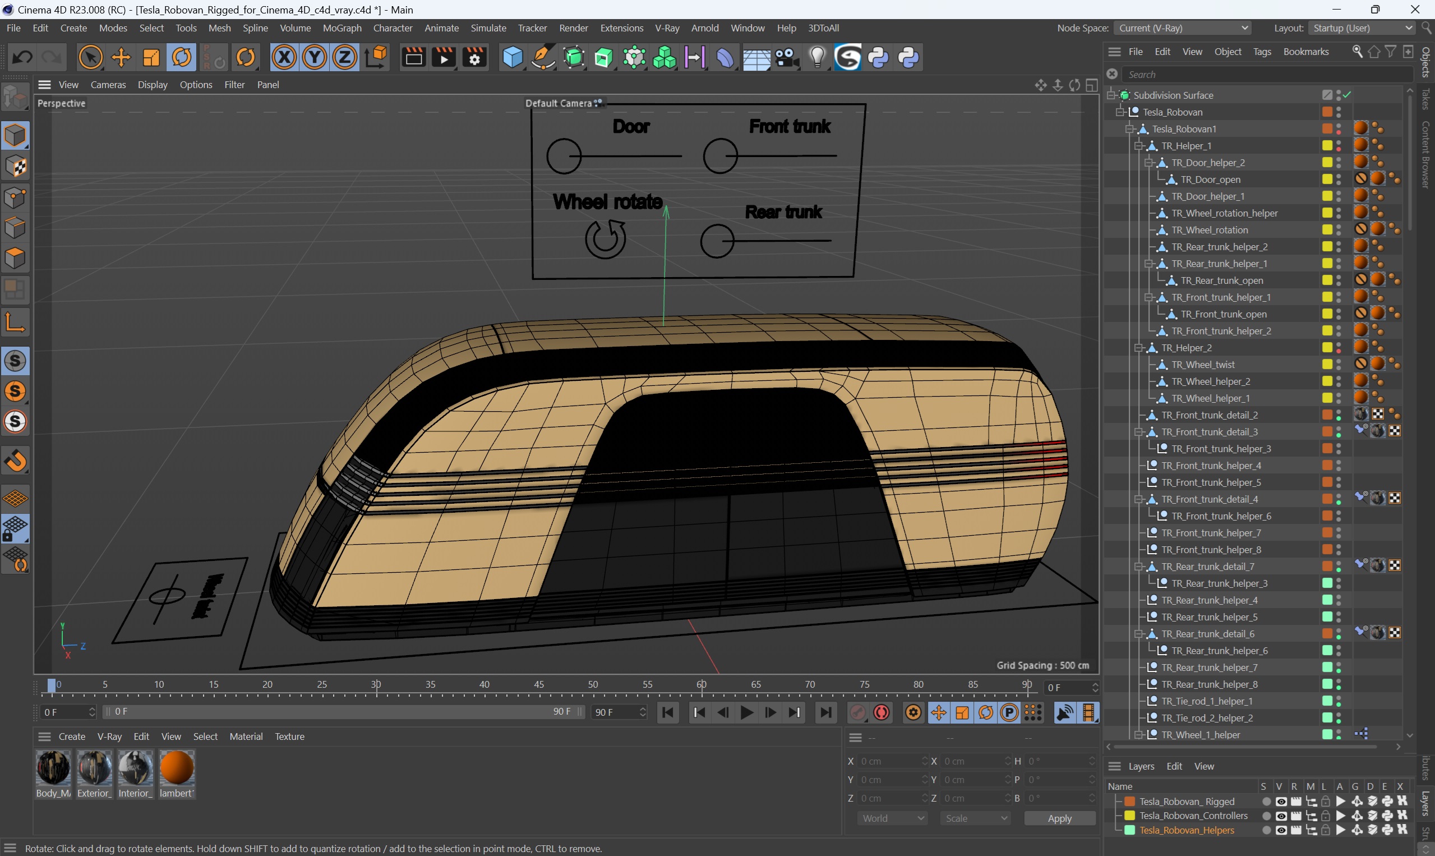
Task: Toggle coordinate system icon
Action: [x=376, y=57]
